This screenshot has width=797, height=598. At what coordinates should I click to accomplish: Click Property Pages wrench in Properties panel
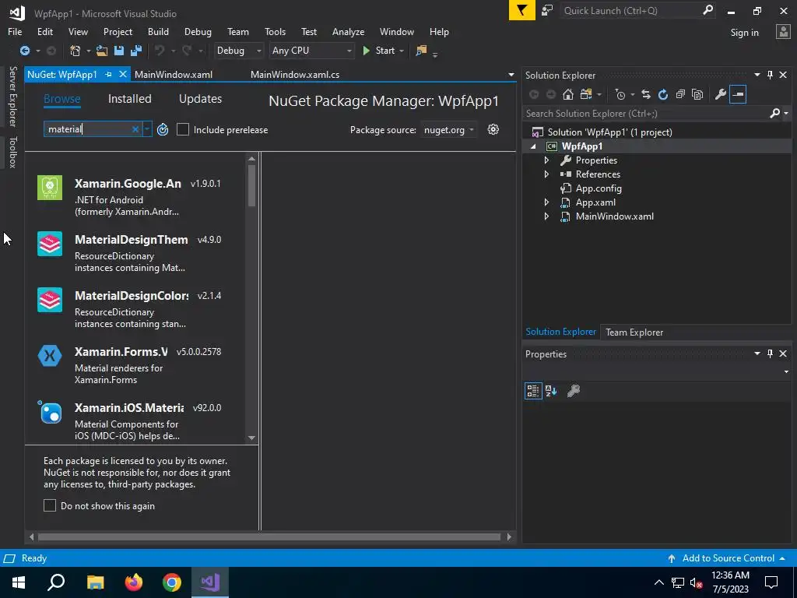(x=574, y=391)
